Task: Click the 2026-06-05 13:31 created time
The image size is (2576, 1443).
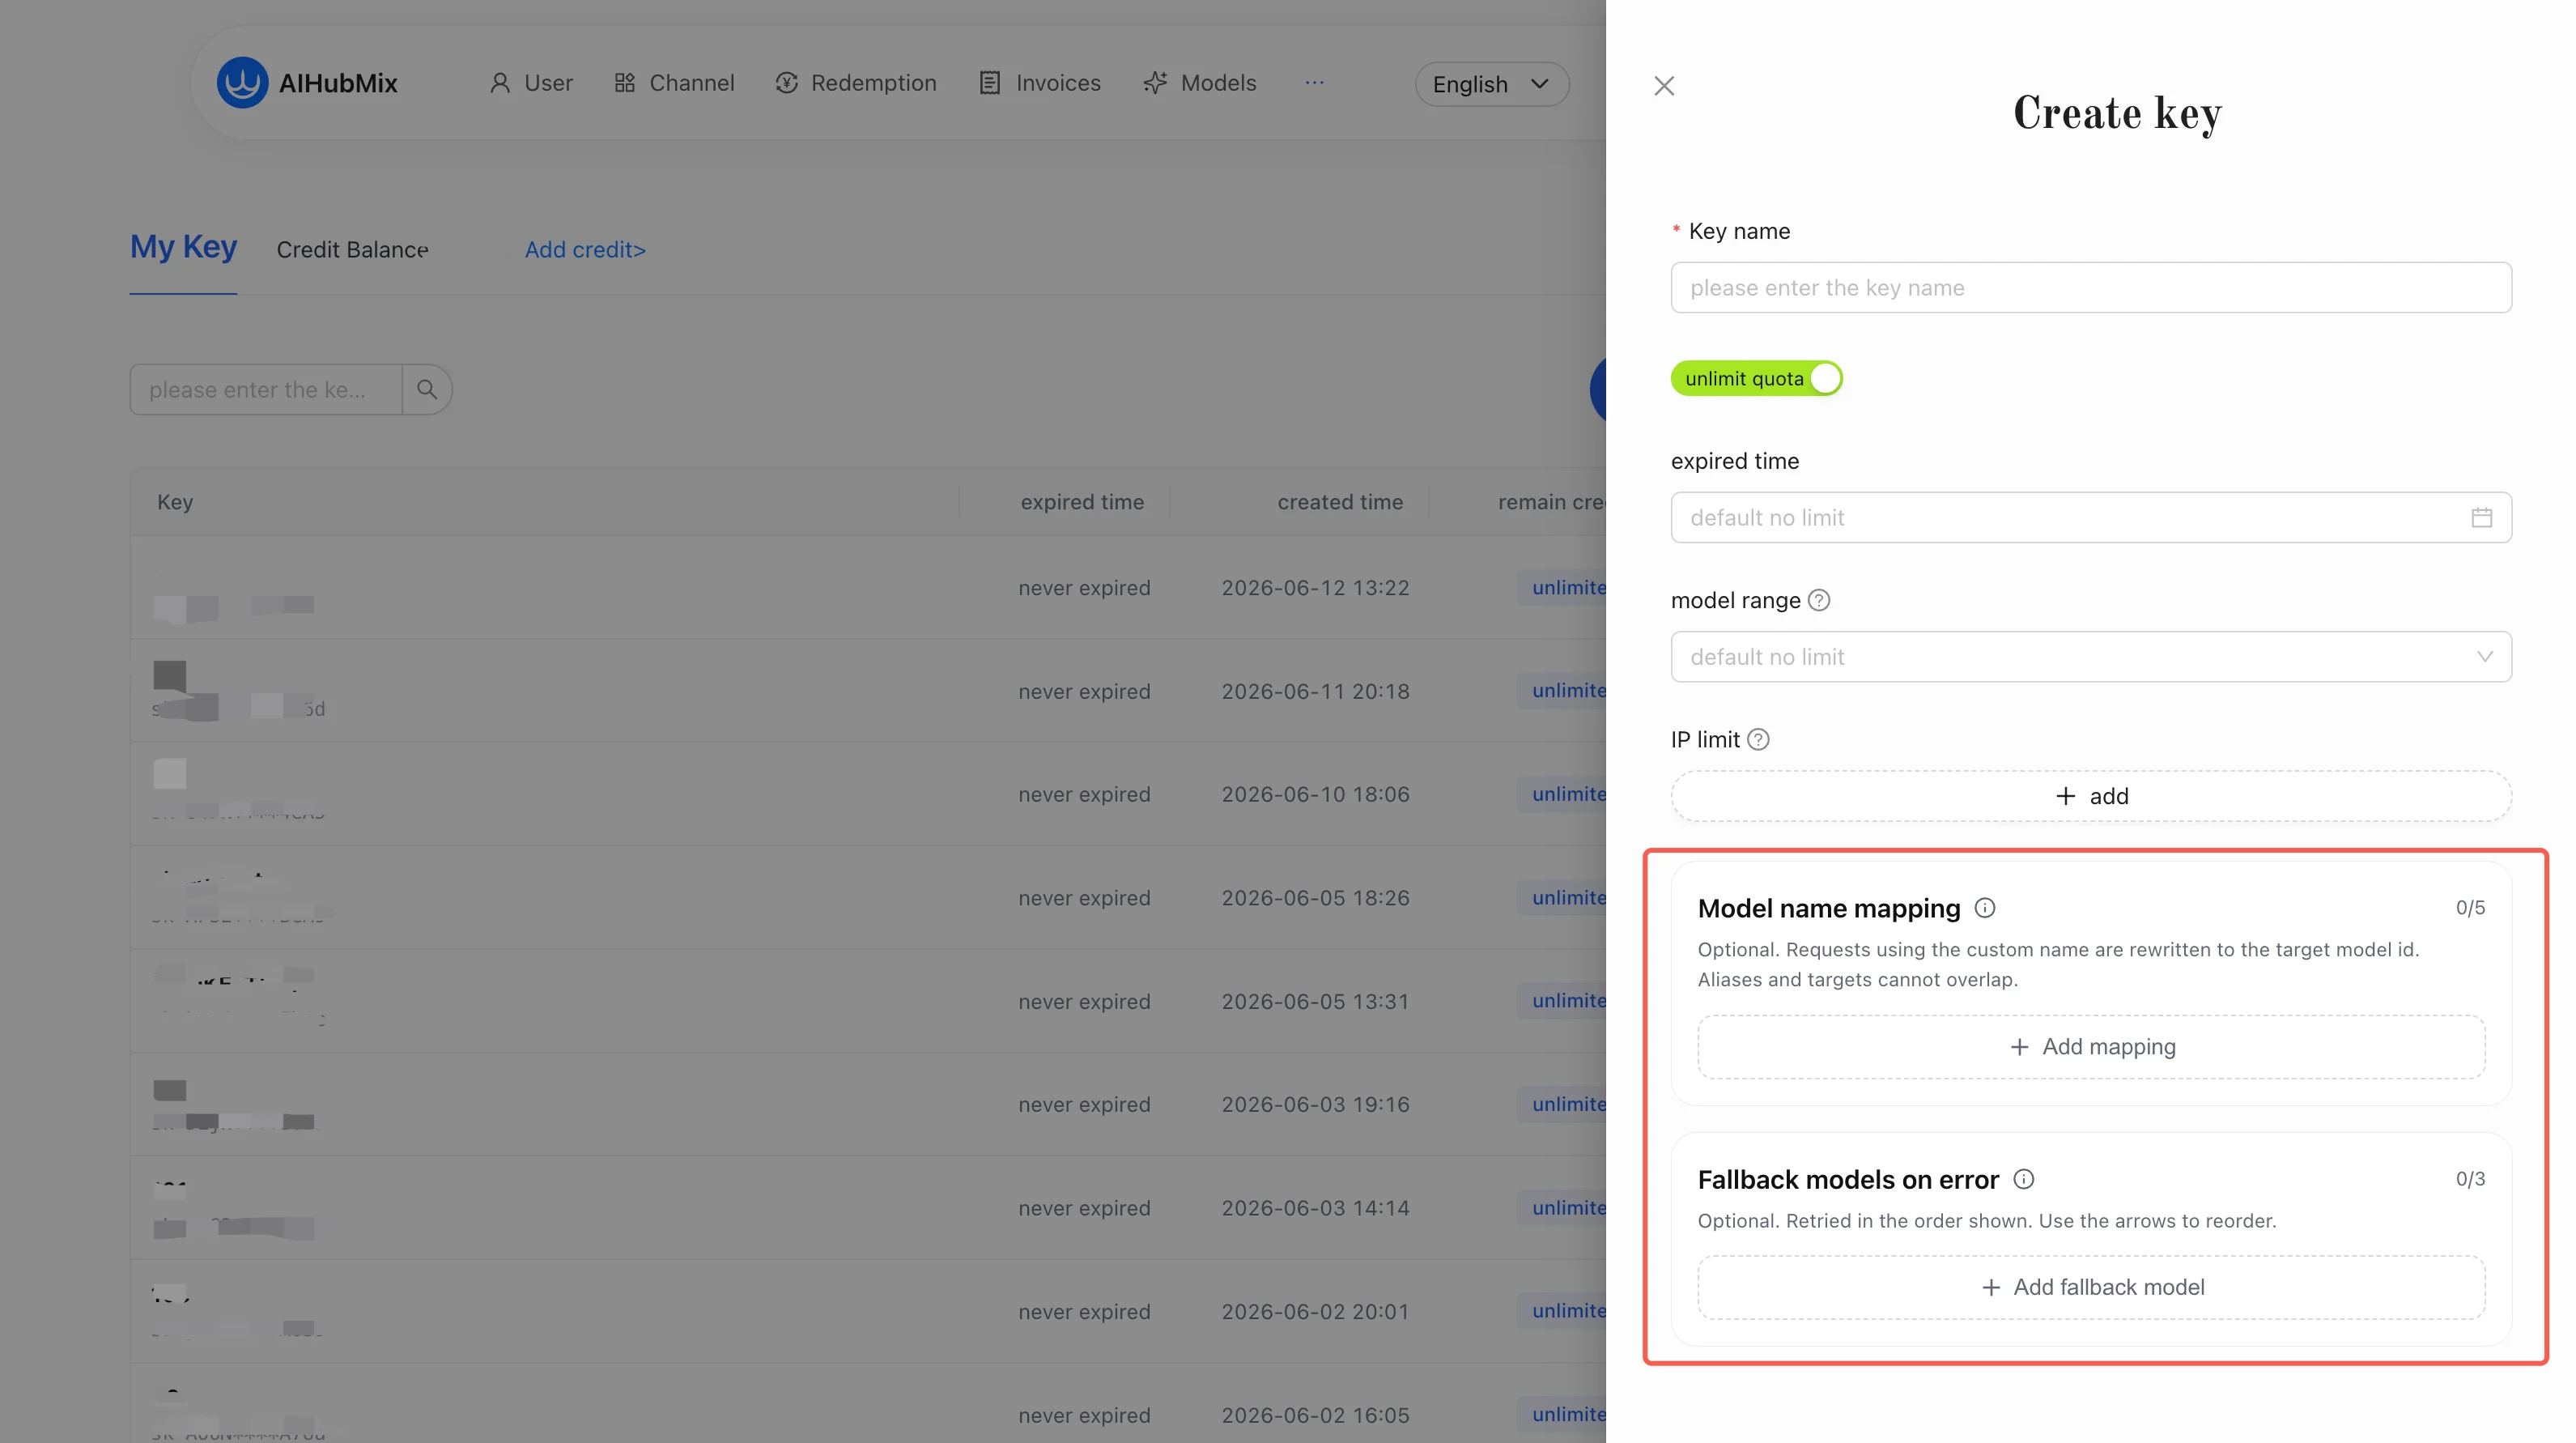Action: [x=1315, y=1001]
